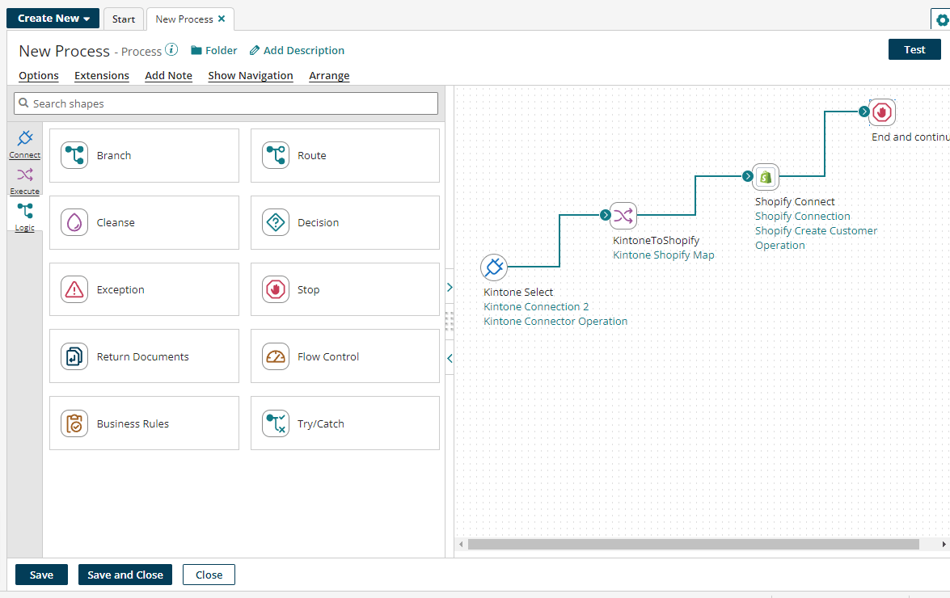Click the Kintone Select connector shape on canvas
This screenshot has width=950, height=598.
pyautogui.click(x=494, y=267)
